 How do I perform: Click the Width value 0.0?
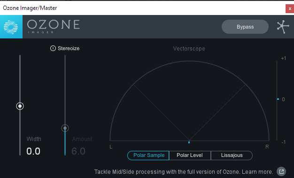[x=33, y=151]
